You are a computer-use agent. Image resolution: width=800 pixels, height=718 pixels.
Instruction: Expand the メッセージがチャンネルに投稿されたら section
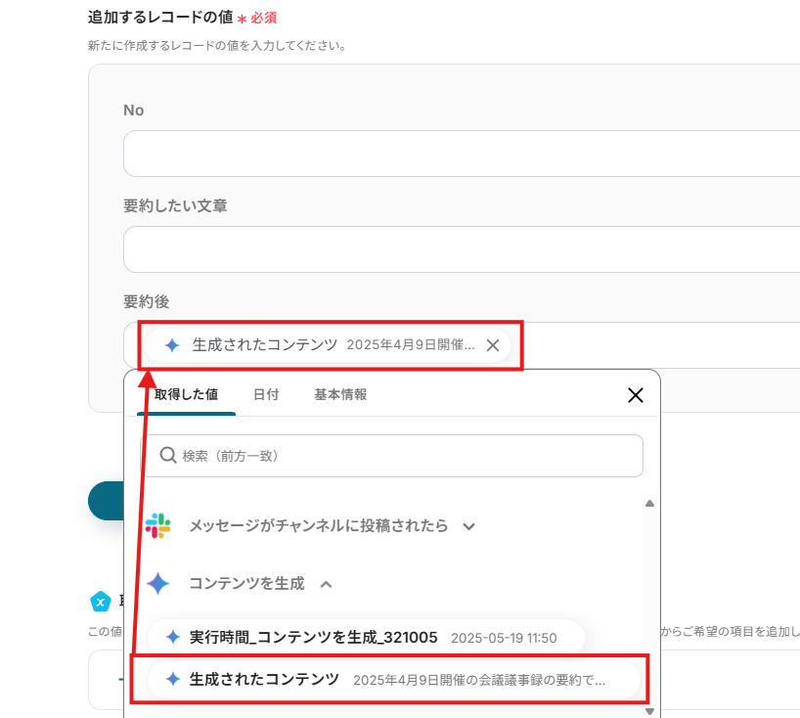(x=468, y=526)
